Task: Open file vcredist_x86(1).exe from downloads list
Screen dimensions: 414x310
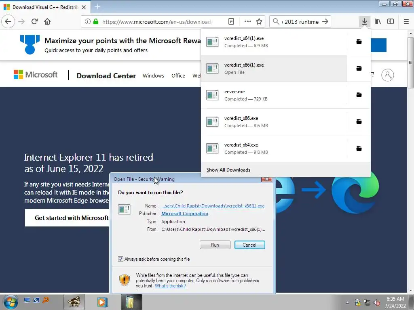Action: 274,68
